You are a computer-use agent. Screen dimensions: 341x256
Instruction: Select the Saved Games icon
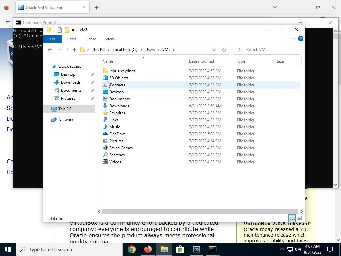(x=105, y=148)
